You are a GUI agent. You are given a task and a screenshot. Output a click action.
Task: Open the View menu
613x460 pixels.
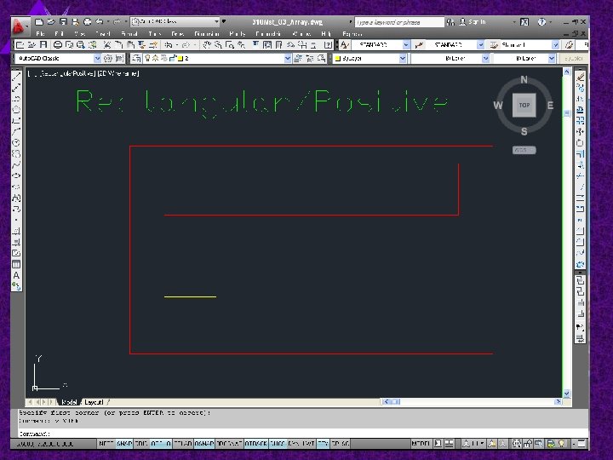coord(80,33)
